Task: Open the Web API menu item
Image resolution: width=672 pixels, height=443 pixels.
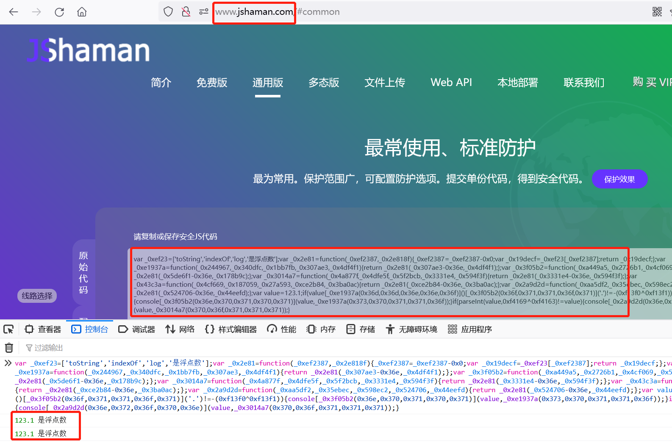Action: click(451, 83)
